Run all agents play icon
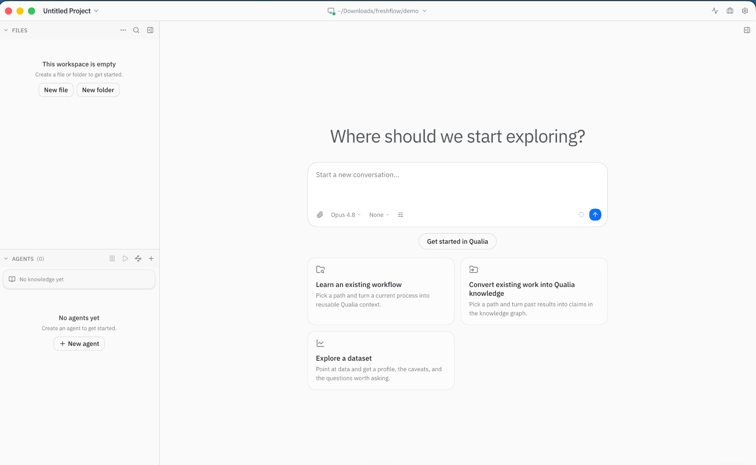The height and width of the screenshot is (465, 756). pos(125,259)
